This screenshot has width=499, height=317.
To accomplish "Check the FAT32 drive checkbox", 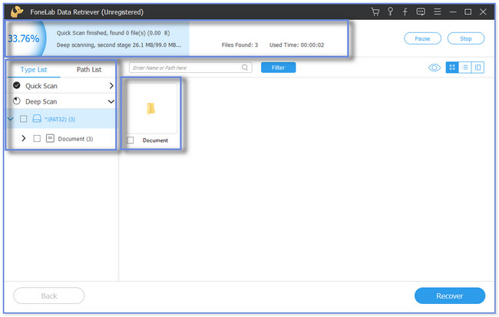I will [23, 119].
